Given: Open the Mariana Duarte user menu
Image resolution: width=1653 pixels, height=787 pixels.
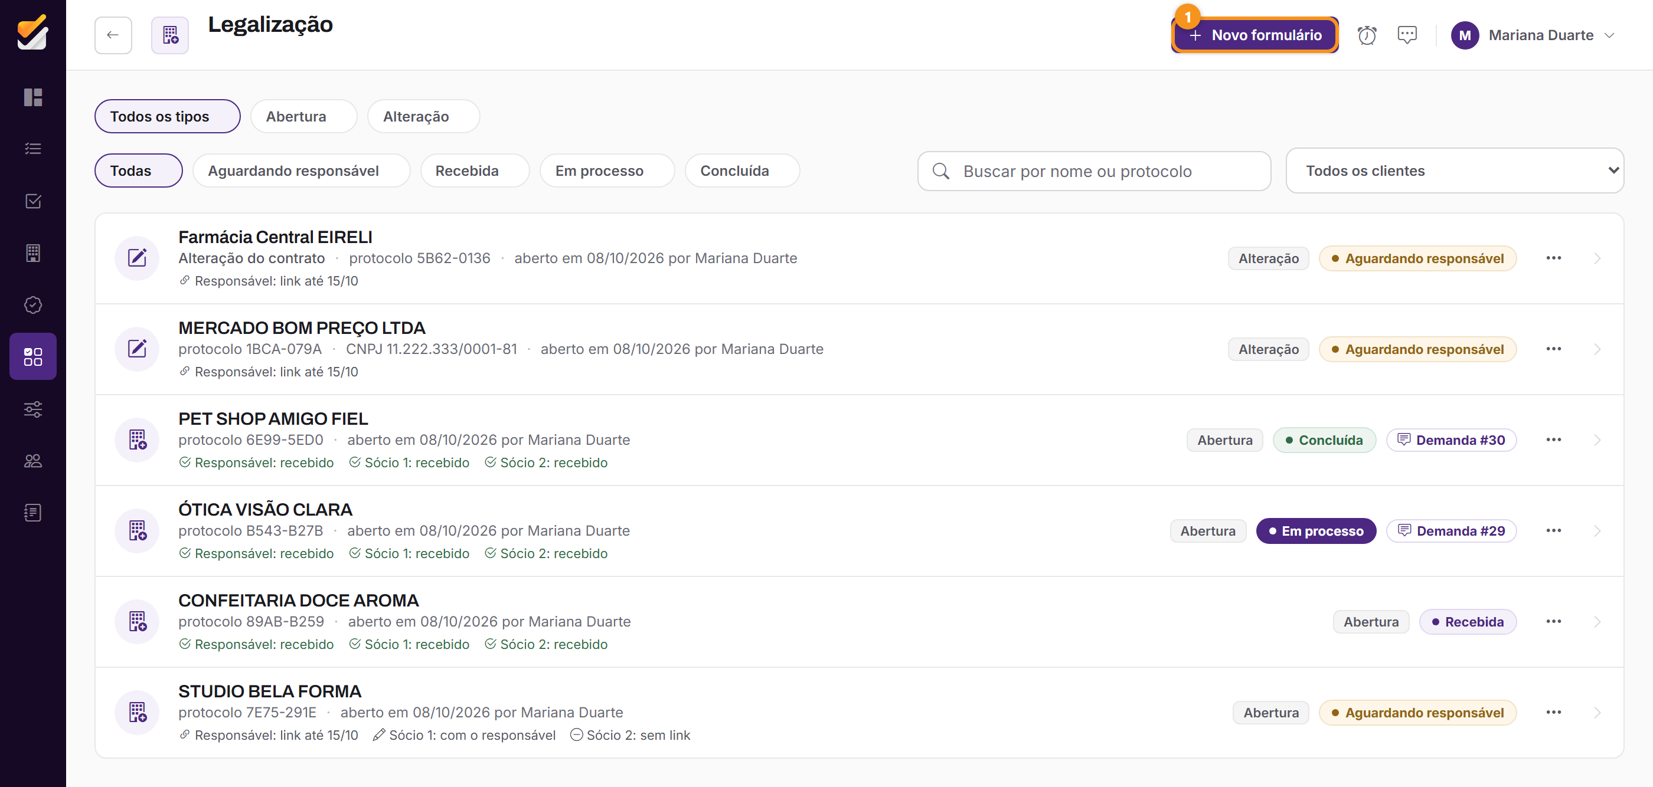Looking at the screenshot, I should tap(1534, 35).
